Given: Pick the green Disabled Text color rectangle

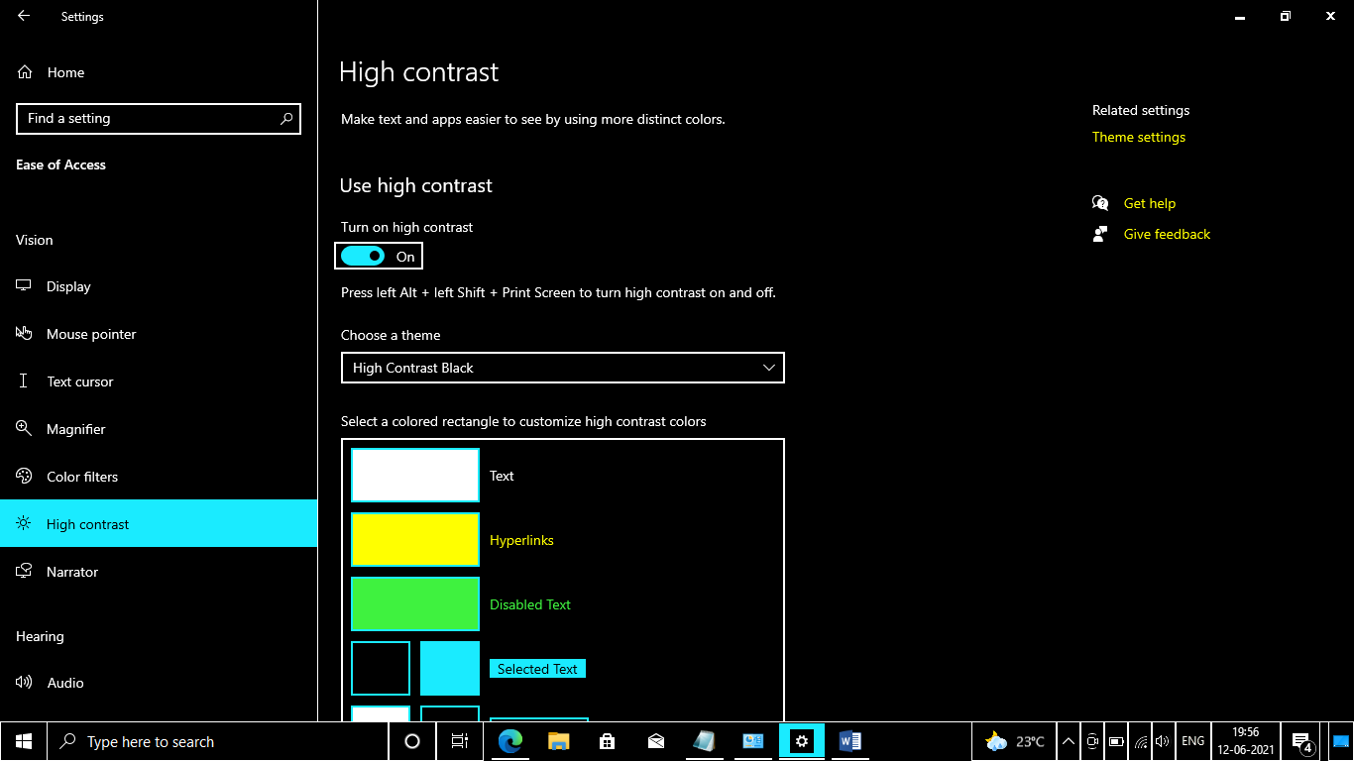Looking at the screenshot, I should tap(415, 604).
